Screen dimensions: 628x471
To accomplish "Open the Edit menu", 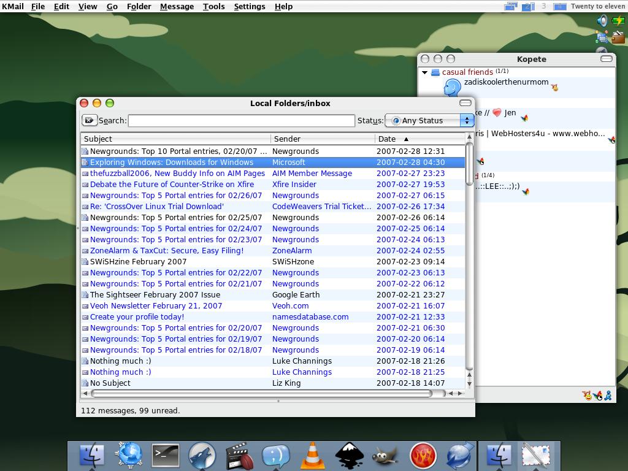I will click(x=62, y=6).
